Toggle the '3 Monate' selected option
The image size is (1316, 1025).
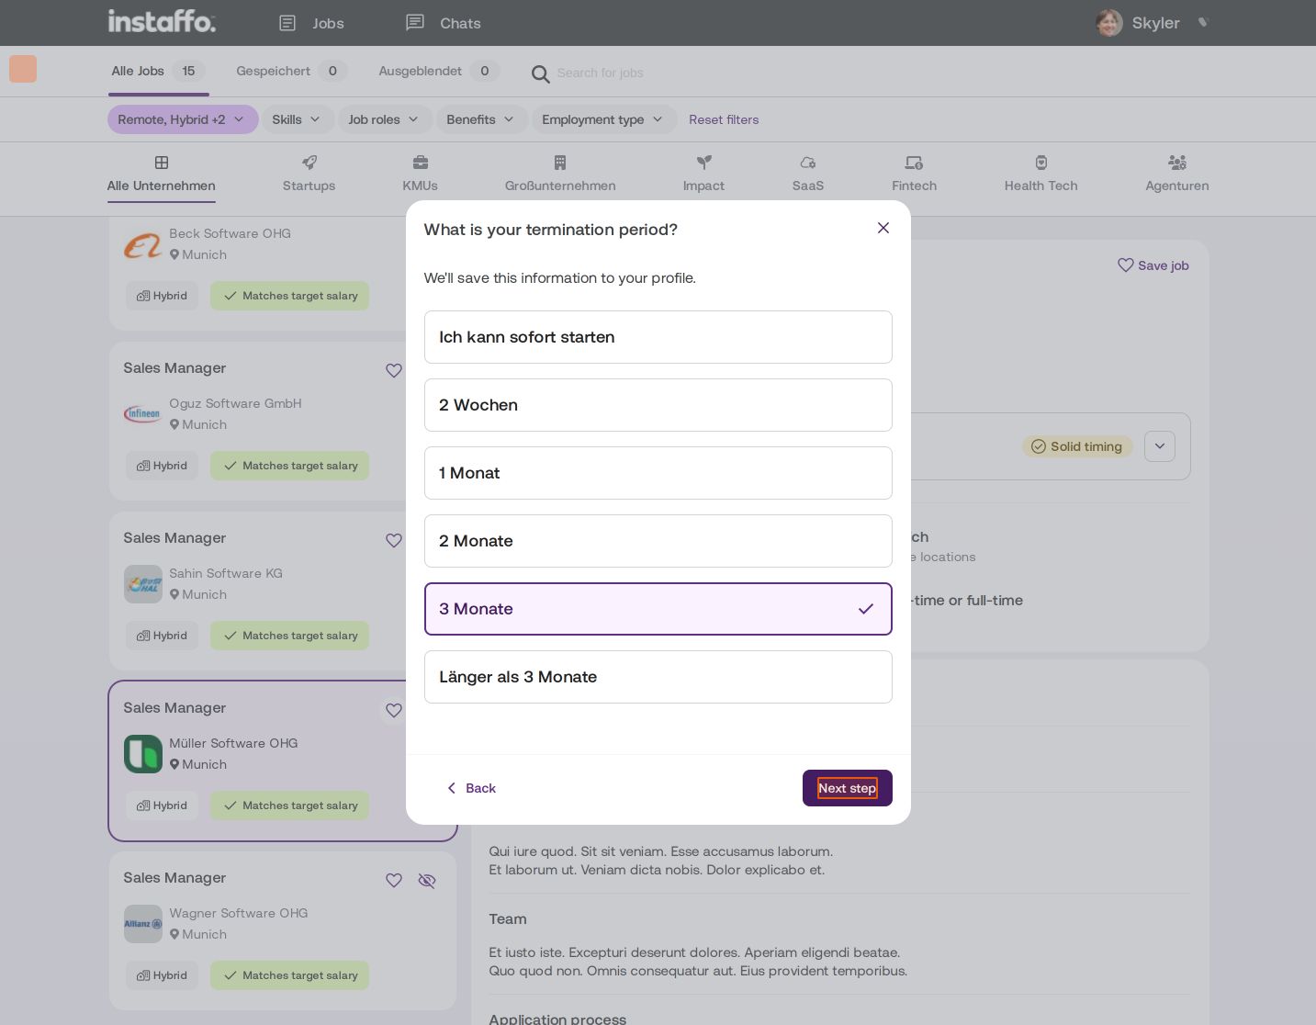[658, 609]
